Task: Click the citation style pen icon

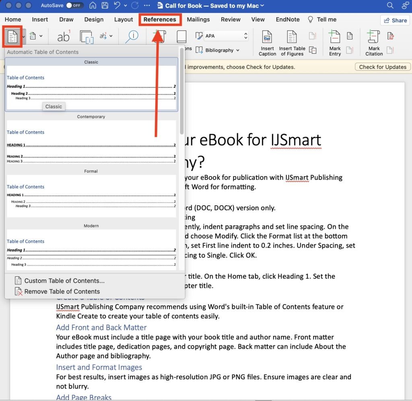Action: pyautogui.click(x=199, y=36)
